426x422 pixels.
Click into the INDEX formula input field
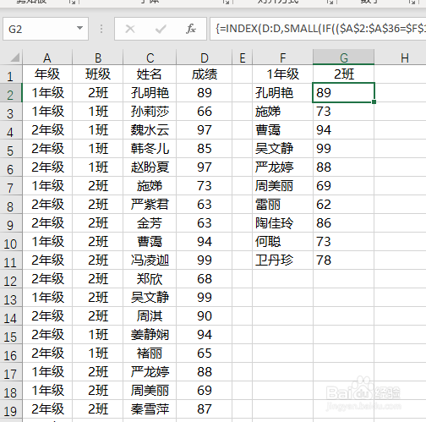[318, 29]
